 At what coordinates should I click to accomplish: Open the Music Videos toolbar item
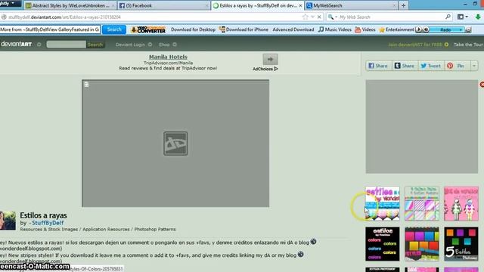[334, 29]
